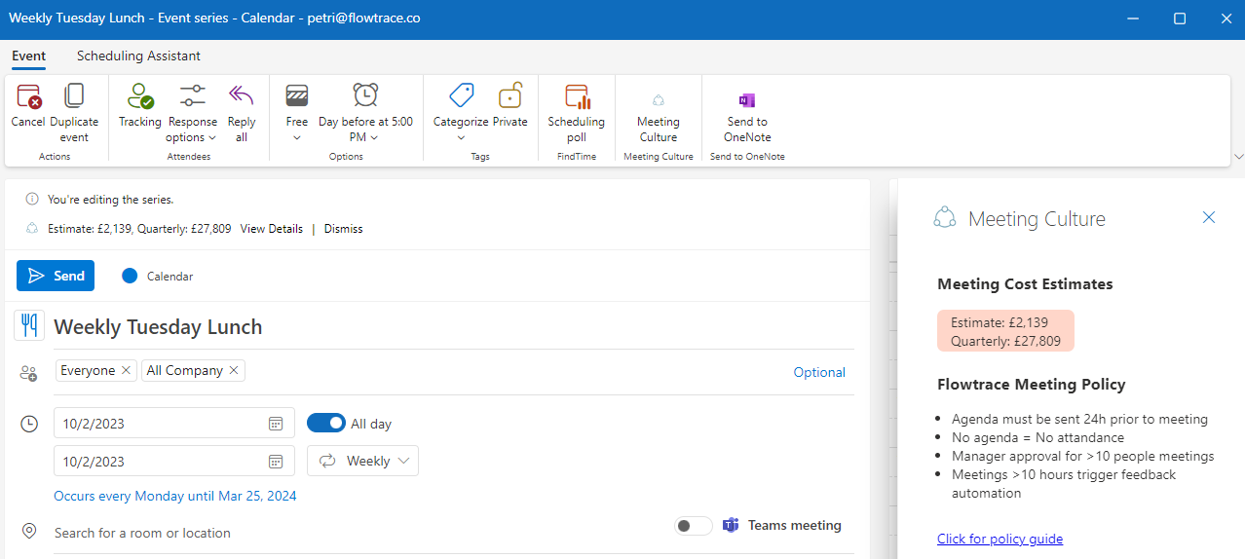The image size is (1245, 559).
Task: Open the Weekly recurrence dropdown
Action: coord(363,462)
